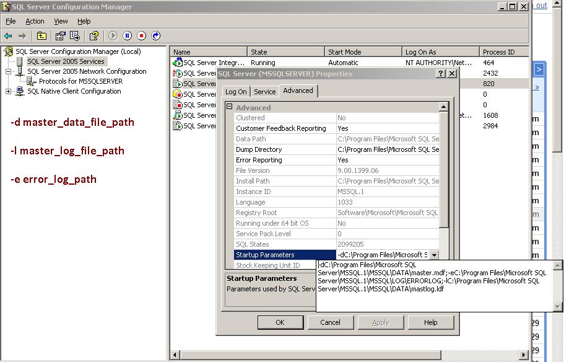
Task: Open Properties via toolbar icon
Action: pos(60,36)
